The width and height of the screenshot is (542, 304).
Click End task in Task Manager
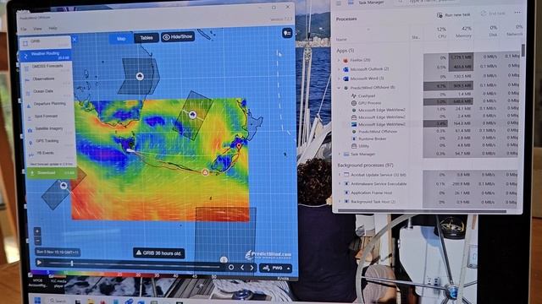click(x=493, y=14)
